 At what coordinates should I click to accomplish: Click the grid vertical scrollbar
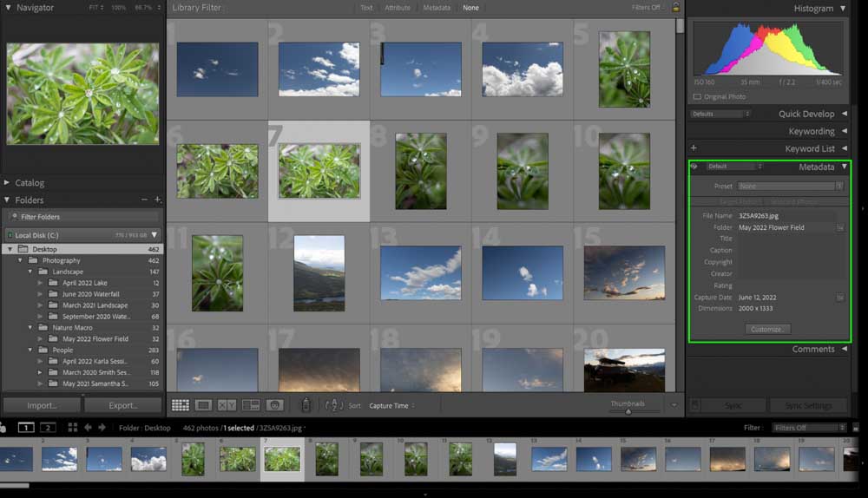680,26
